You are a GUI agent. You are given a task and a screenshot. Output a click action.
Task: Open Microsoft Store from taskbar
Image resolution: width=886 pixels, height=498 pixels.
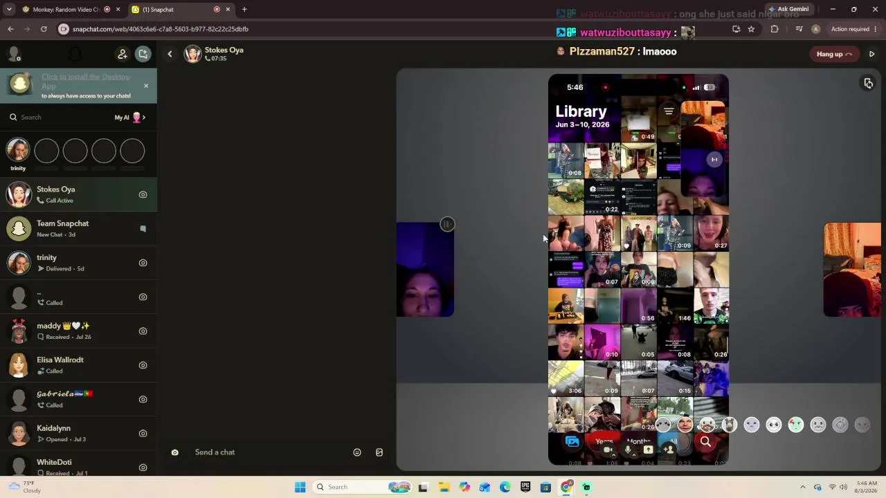click(545, 487)
